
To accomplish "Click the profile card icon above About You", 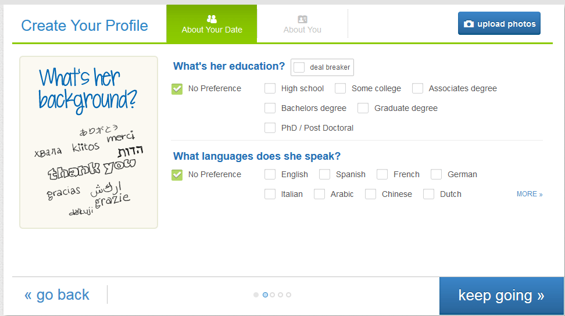I will pyautogui.click(x=302, y=19).
